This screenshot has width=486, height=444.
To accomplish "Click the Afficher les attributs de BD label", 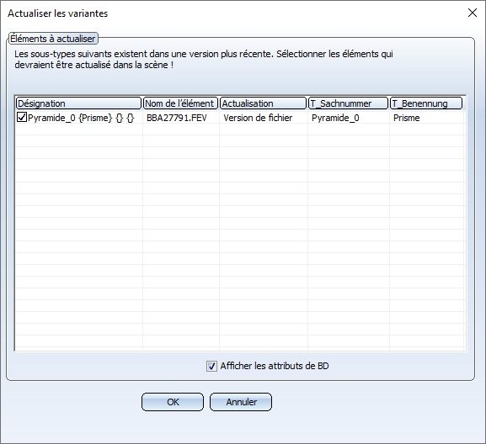I will [x=275, y=366].
